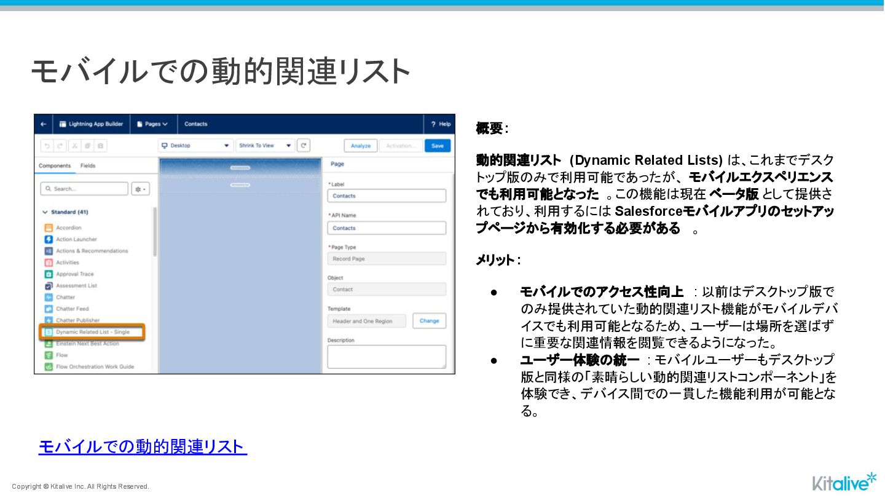Open the Desktop form factor dropdown
The width and height of the screenshot is (885, 498).
[195, 146]
